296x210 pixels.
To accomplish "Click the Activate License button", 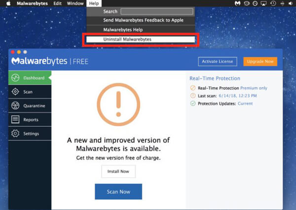I will click(x=215, y=62).
